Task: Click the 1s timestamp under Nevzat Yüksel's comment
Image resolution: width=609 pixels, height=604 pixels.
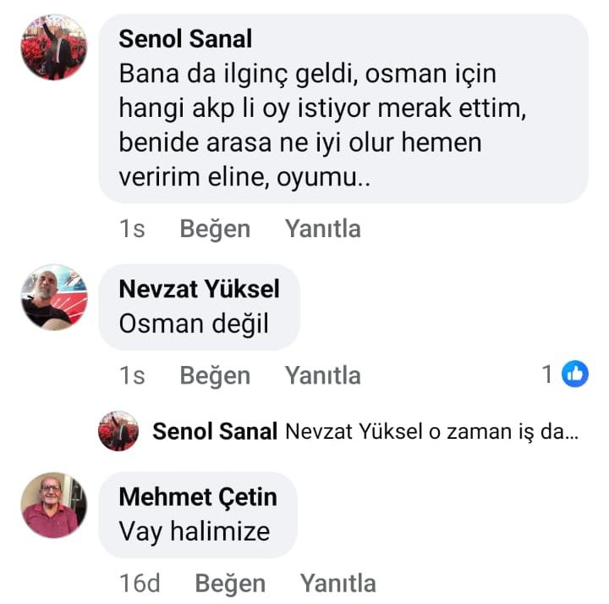Action: pos(132,375)
